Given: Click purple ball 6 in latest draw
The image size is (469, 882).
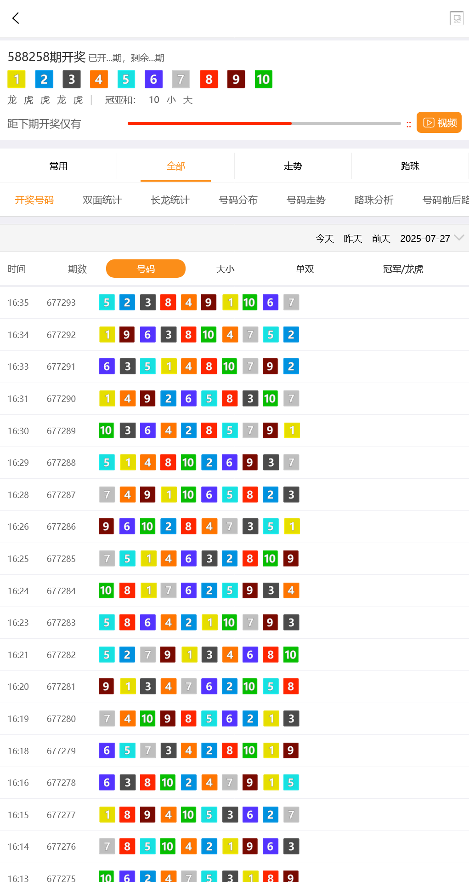Looking at the screenshot, I should point(153,79).
